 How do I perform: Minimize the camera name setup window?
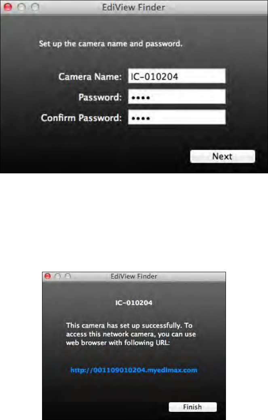click(x=21, y=7)
